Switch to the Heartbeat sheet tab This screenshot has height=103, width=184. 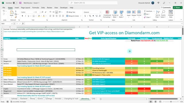point(24,99)
